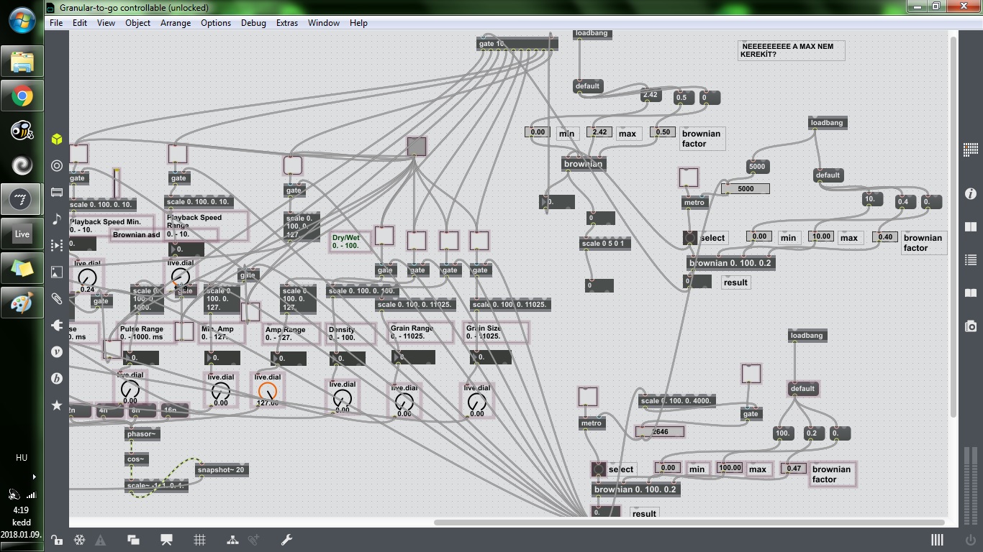This screenshot has height=552, width=983.
Task: Open the Audio note browser icon
Action: [57, 218]
